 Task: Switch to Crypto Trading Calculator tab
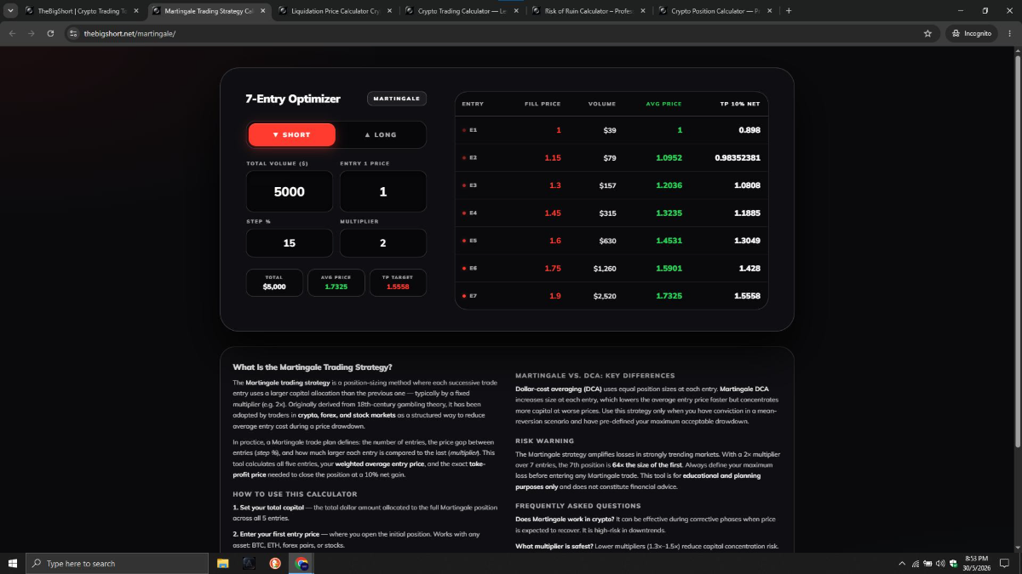(461, 11)
